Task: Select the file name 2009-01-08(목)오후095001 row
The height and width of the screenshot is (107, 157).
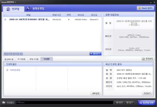Action: point(29,20)
